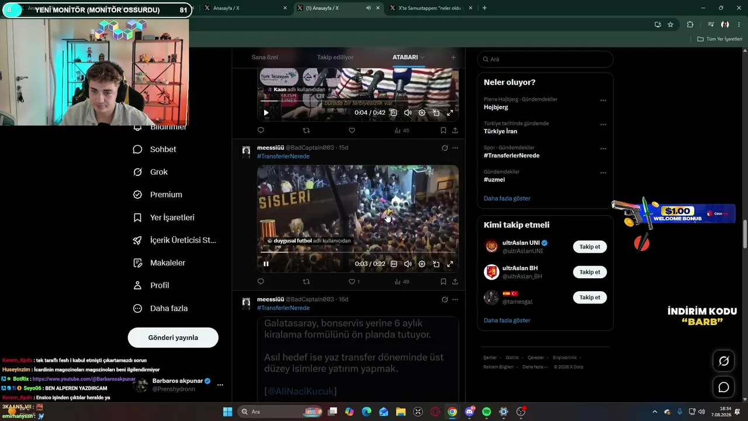The height and width of the screenshot is (421, 748).
Task: Open account menu dots beside Barbaros akpunar
Action: pyautogui.click(x=220, y=385)
